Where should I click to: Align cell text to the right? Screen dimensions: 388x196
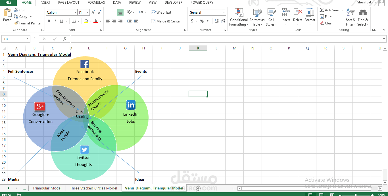click(x=120, y=21)
